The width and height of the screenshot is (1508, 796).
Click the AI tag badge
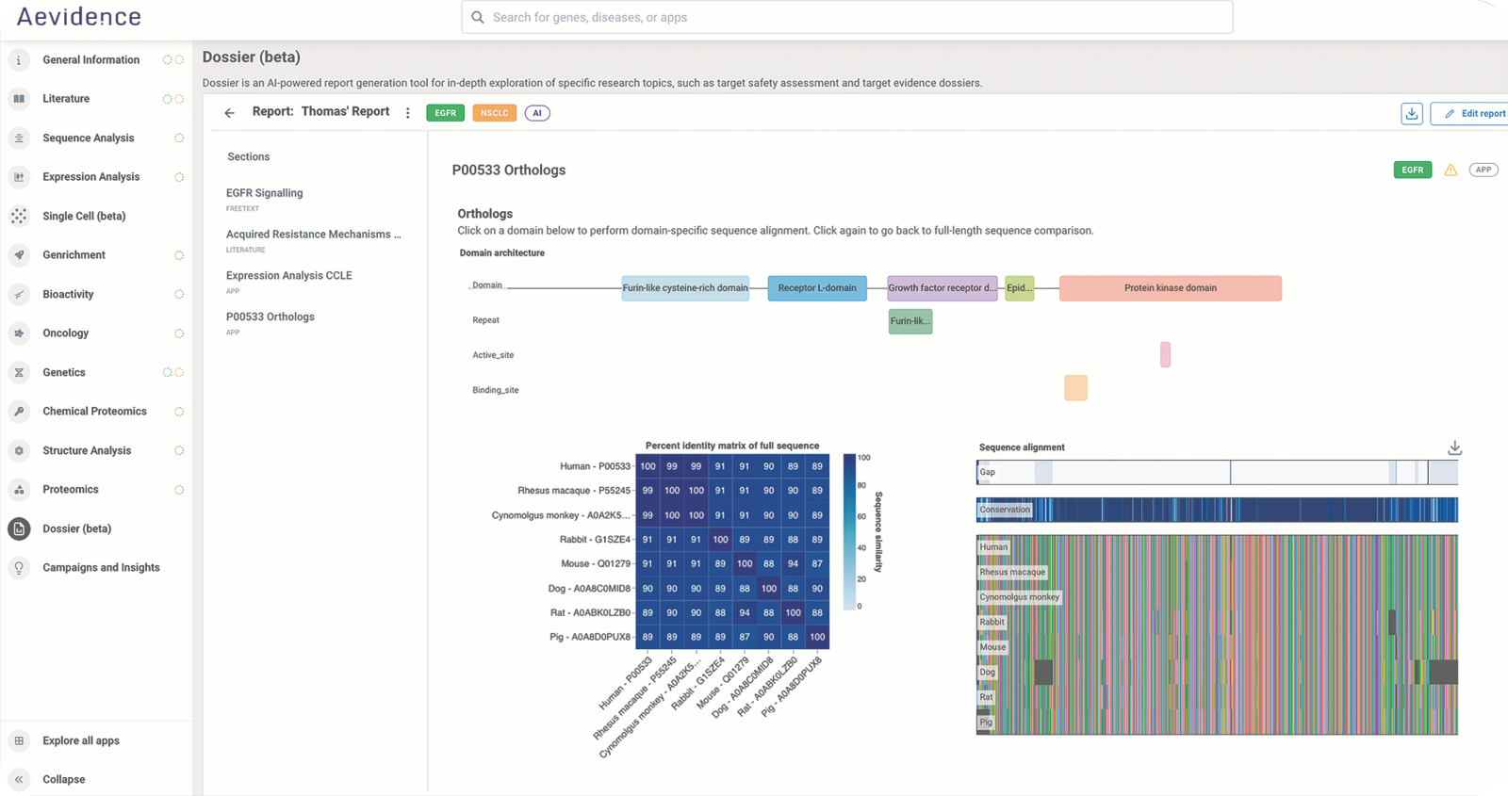(x=537, y=113)
